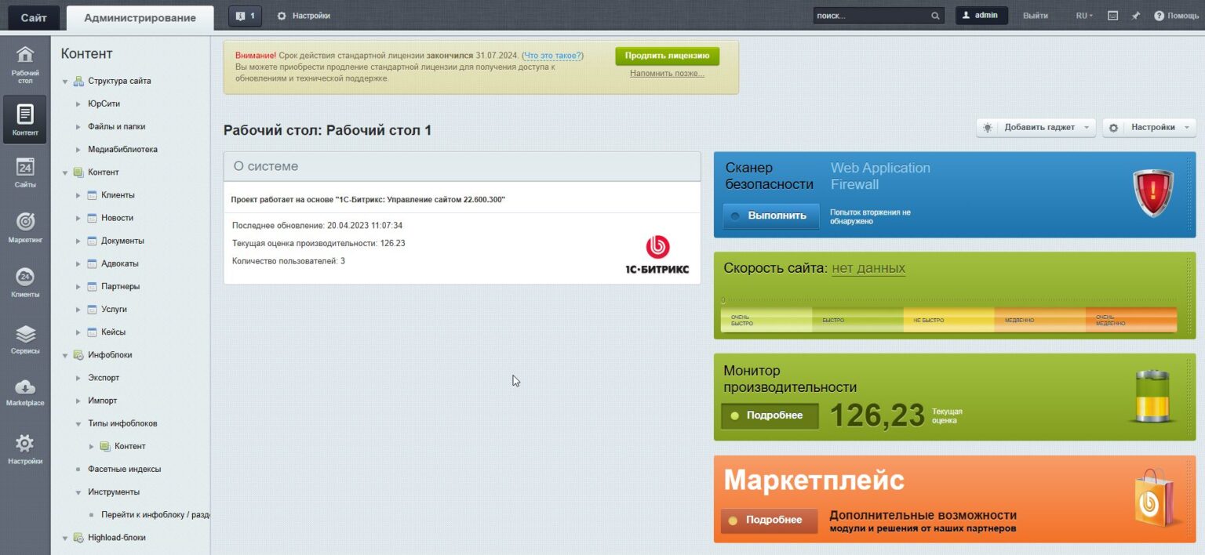This screenshot has height=555, width=1205.
Task: Collapse the Структура сайта tree node
Action: pos(65,82)
